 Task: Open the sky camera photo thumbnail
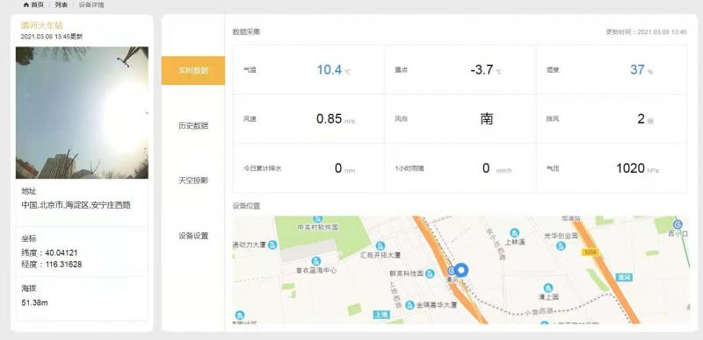pos(82,113)
